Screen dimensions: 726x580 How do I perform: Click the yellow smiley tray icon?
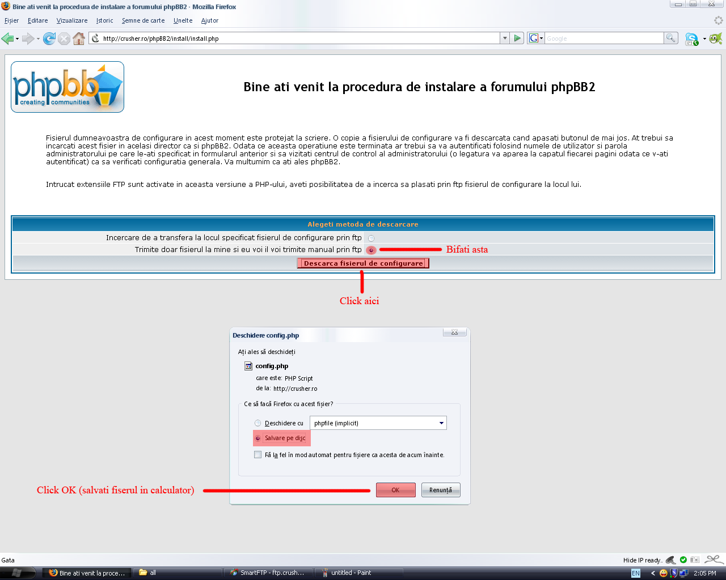664,573
